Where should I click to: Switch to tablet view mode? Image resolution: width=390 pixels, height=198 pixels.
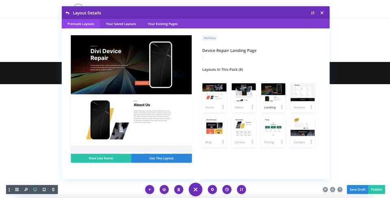[x=44, y=189]
